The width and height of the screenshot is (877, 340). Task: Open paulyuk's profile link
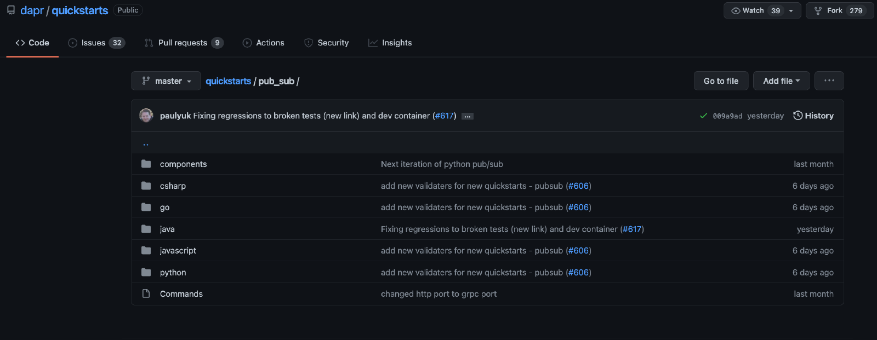click(x=175, y=116)
